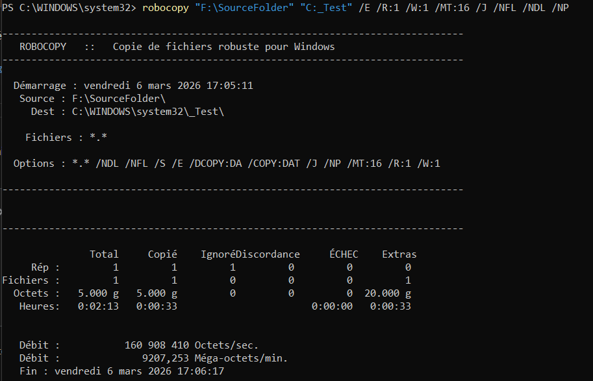Click the Fin end timestamp line
Image resolution: width=593 pixels, height=381 pixels.
121,371
